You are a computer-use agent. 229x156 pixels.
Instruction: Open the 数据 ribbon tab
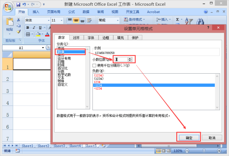coord(86,12)
